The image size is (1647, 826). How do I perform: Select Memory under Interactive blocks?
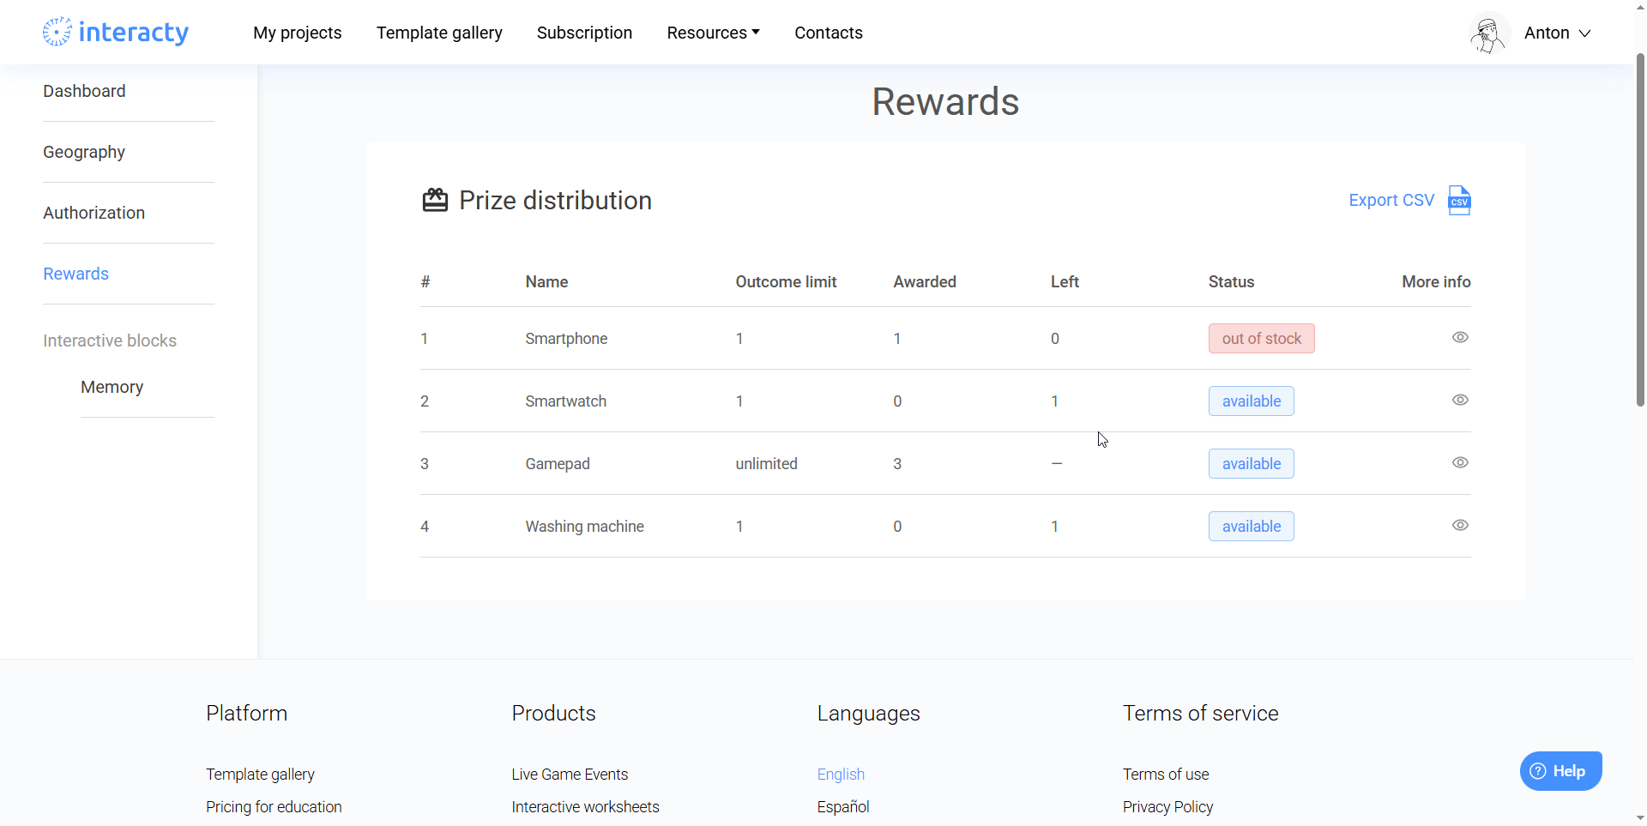pos(112,387)
